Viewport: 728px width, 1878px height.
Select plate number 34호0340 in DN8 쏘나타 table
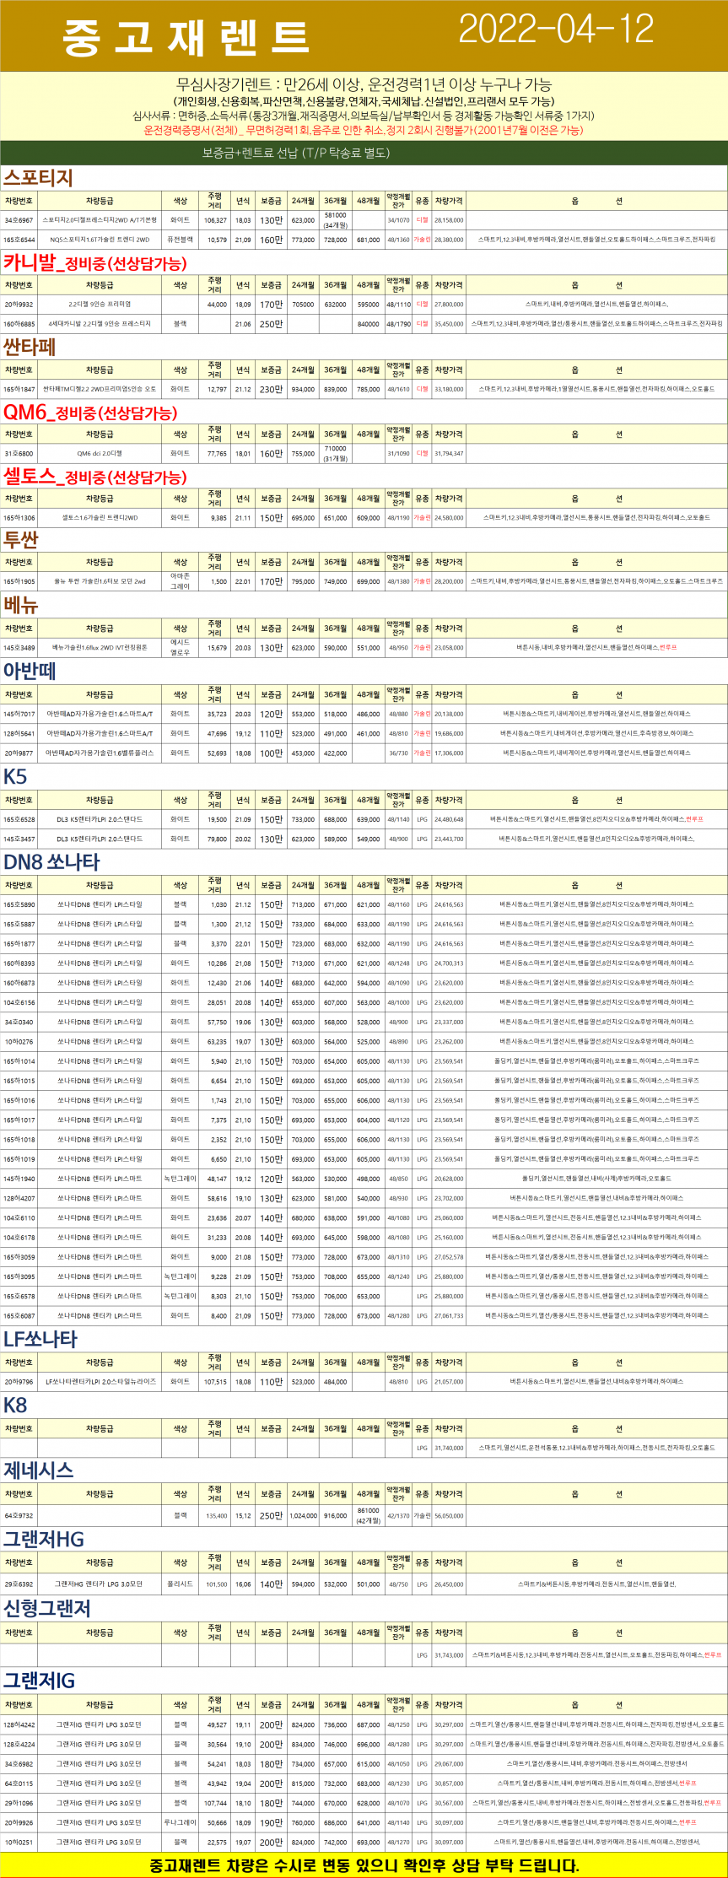19,1022
